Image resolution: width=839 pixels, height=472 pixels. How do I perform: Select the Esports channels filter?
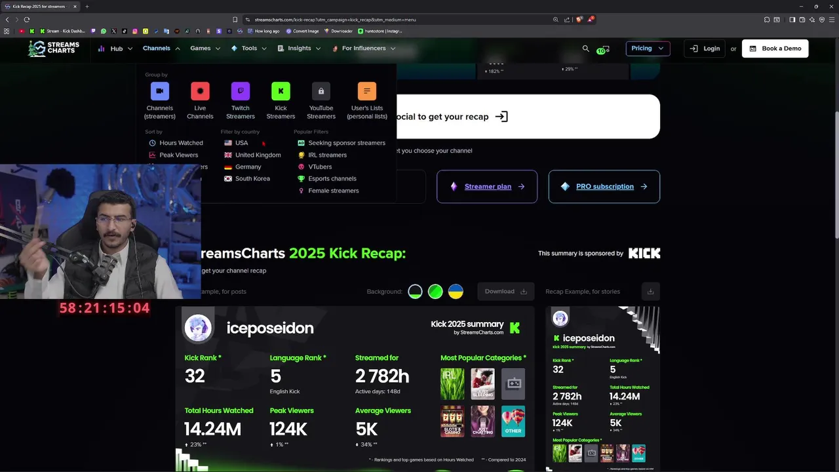click(x=327, y=179)
